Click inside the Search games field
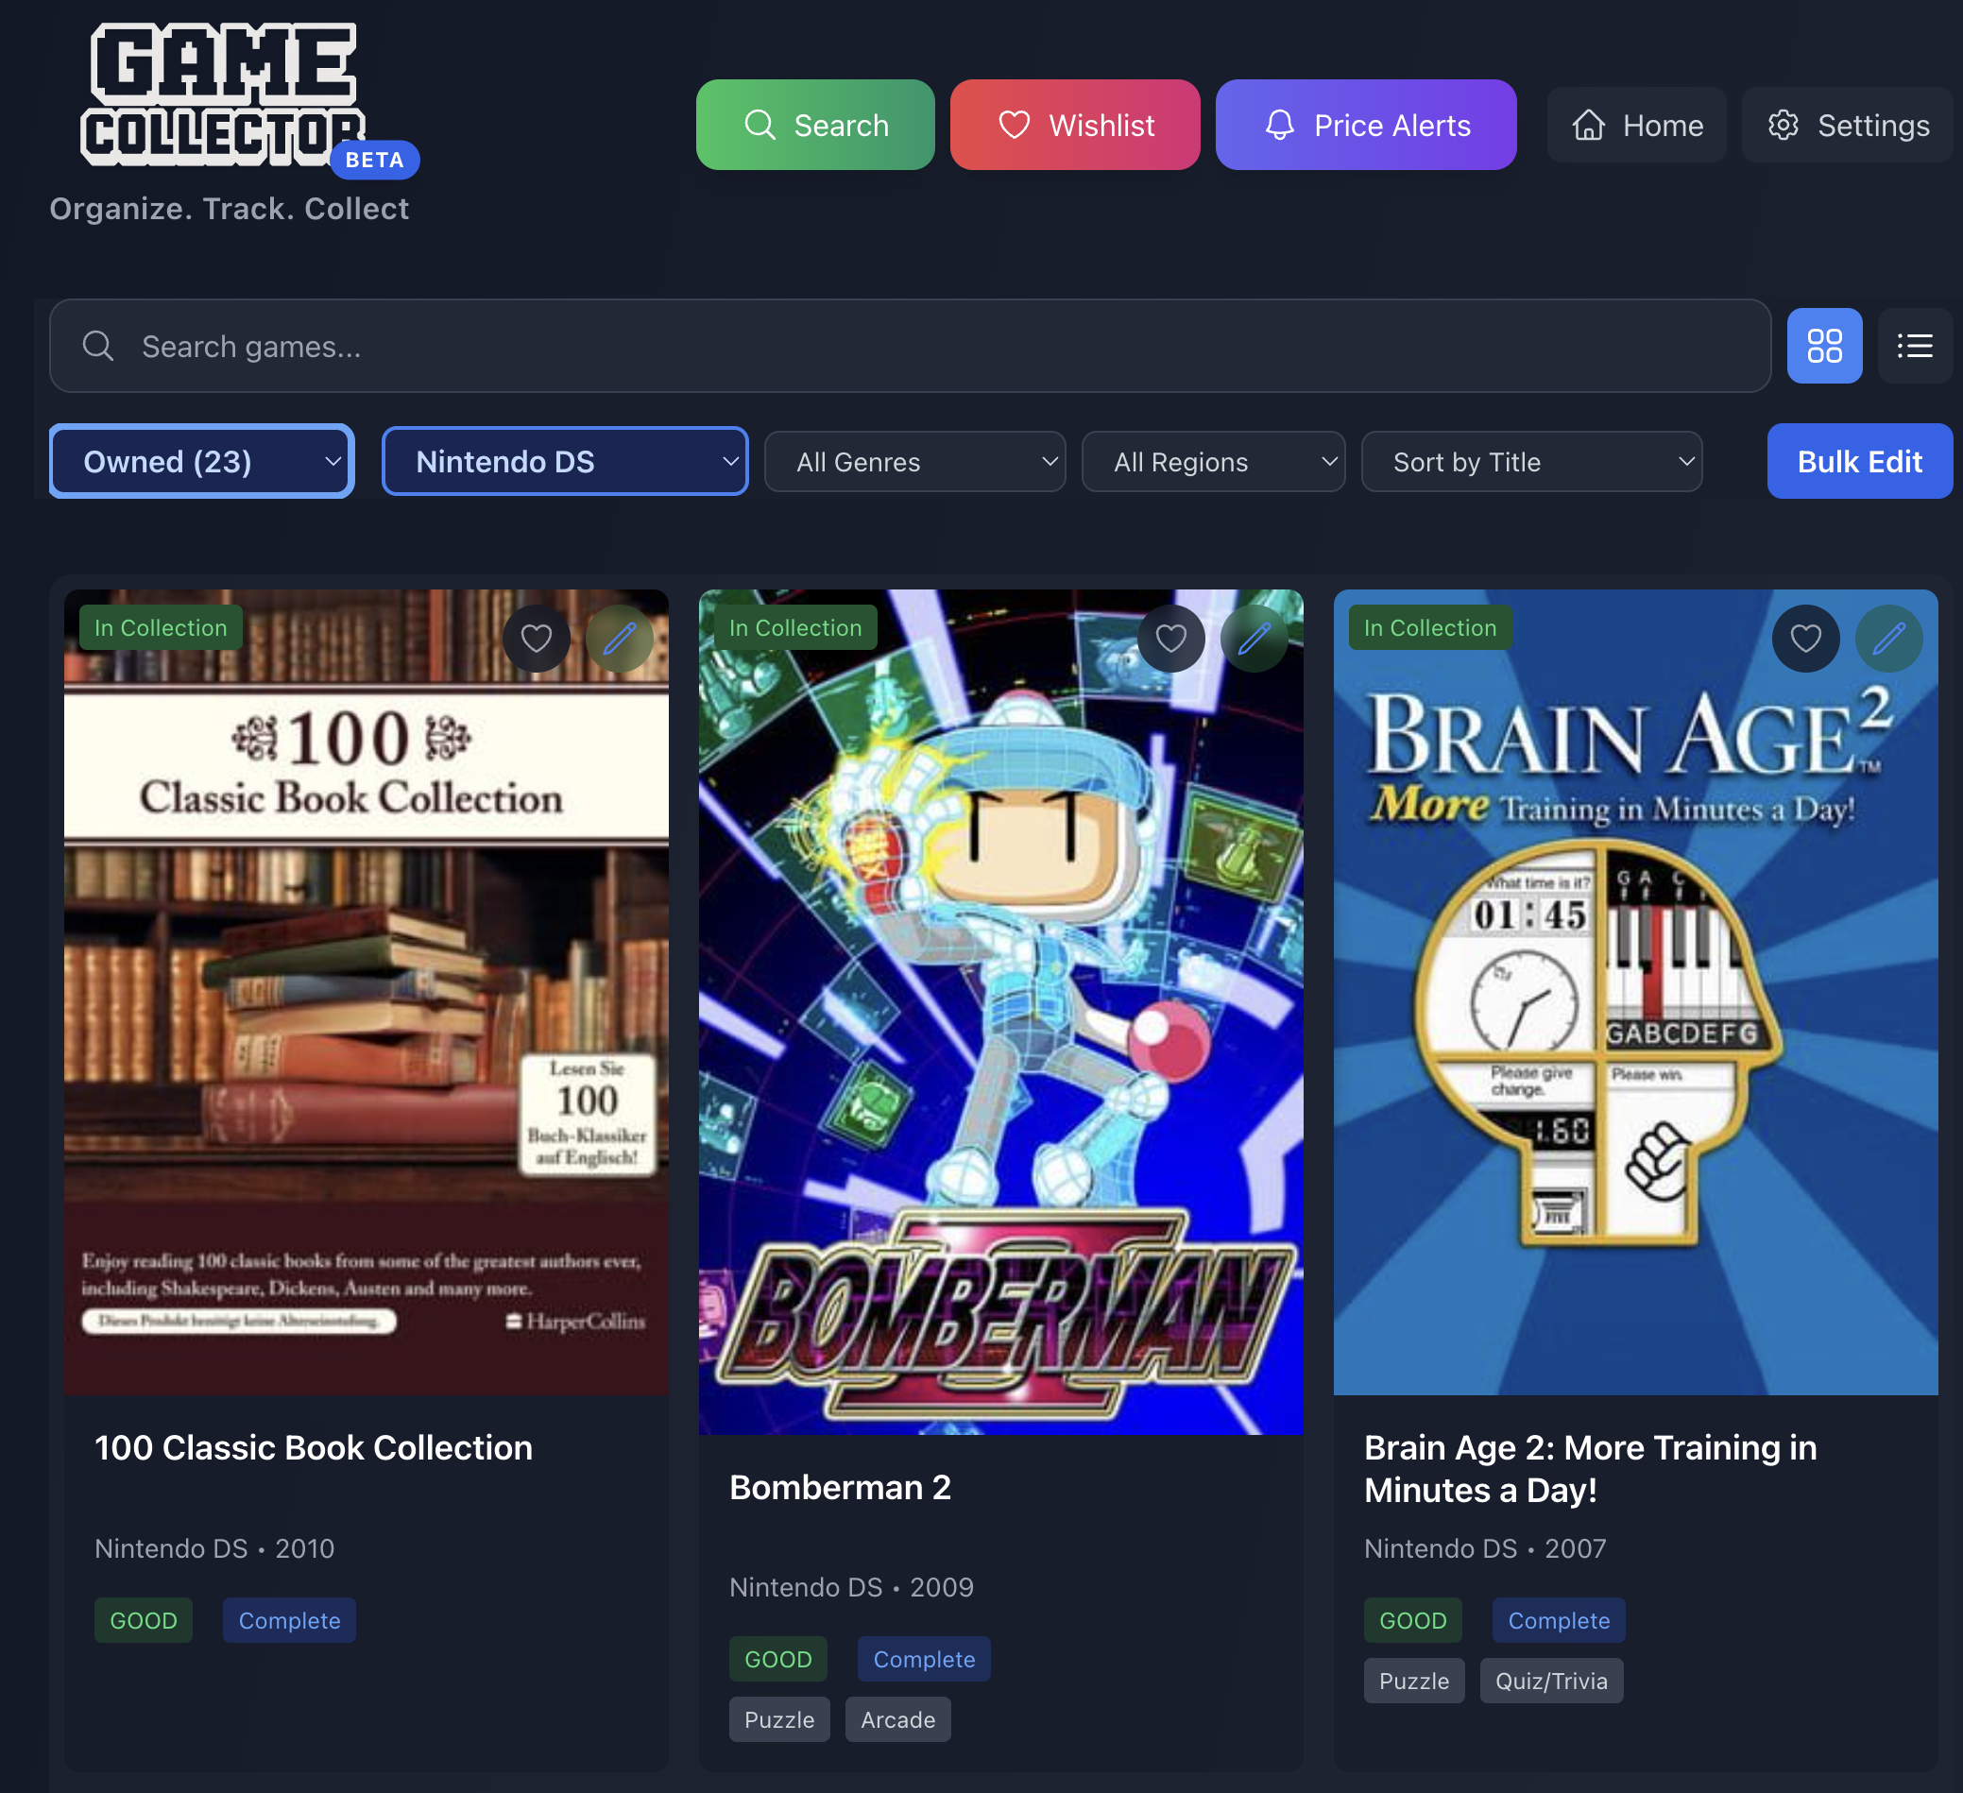 (x=584, y=346)
